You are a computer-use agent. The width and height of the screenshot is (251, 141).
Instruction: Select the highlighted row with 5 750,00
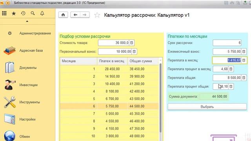pyautogui.click(x=109, y=106)
